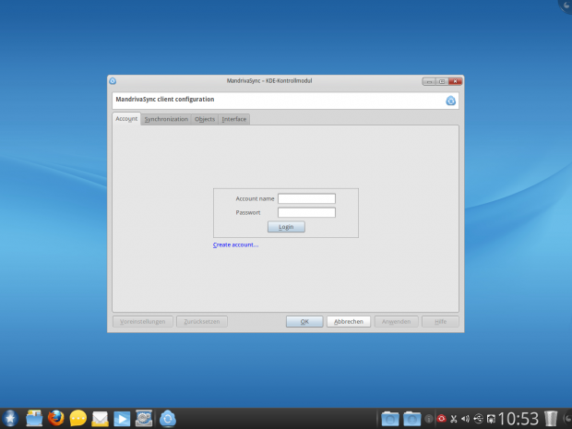572x429 pixels.
Task: Open the KDE application launcher star icon
Action: click(10, 419)
